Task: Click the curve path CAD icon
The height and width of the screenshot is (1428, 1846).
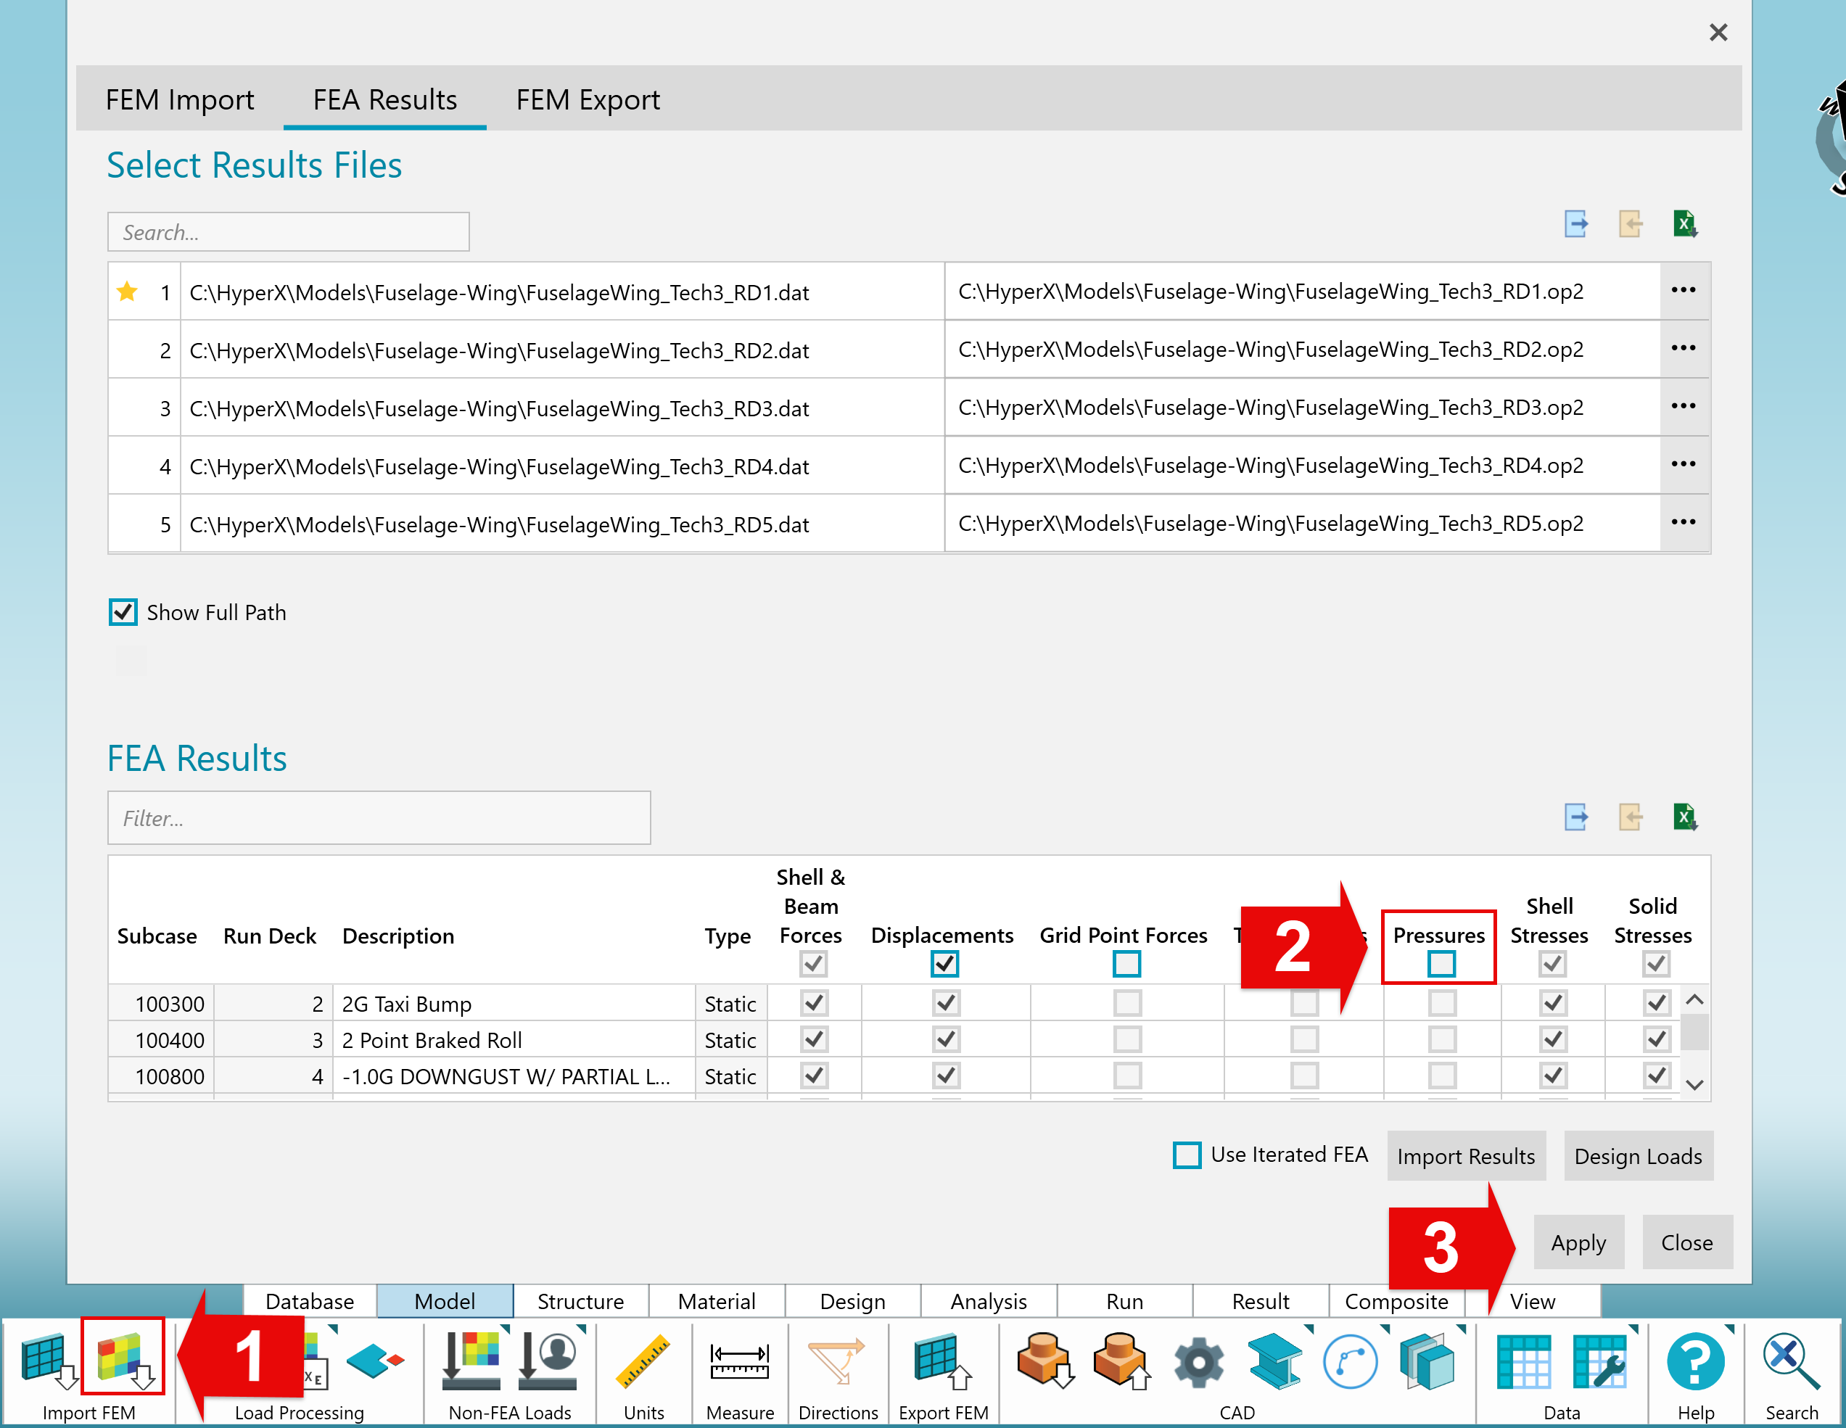Action: (1350, 1361)
